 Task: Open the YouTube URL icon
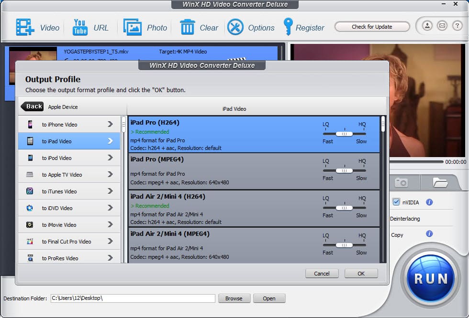pos(80,27)
